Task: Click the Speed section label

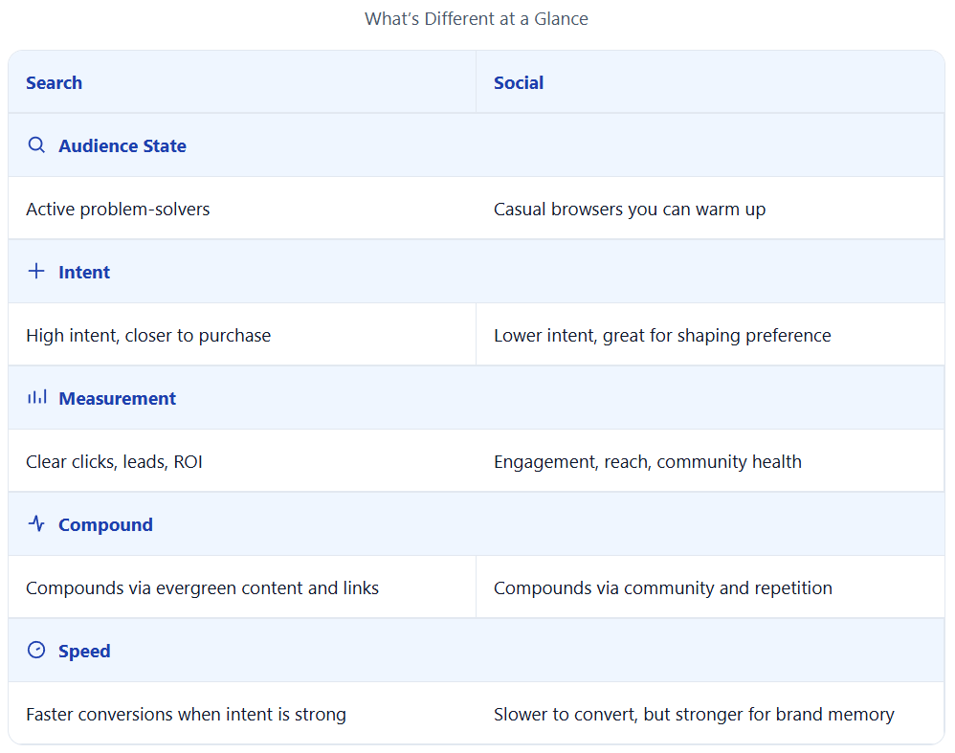Action: pyautogui.click(x=84, y=652)
